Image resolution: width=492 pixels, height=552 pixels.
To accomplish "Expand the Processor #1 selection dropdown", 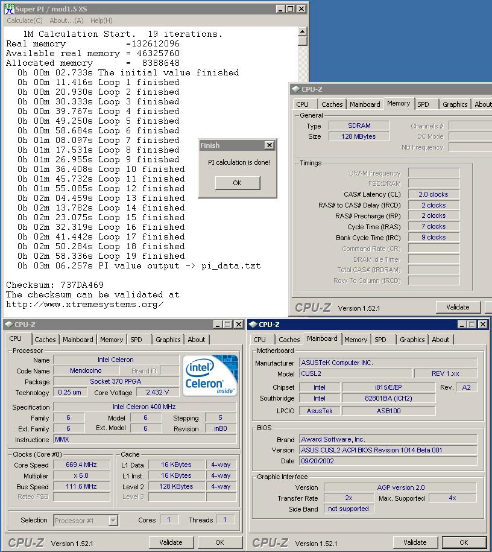I will click(113, 520).
